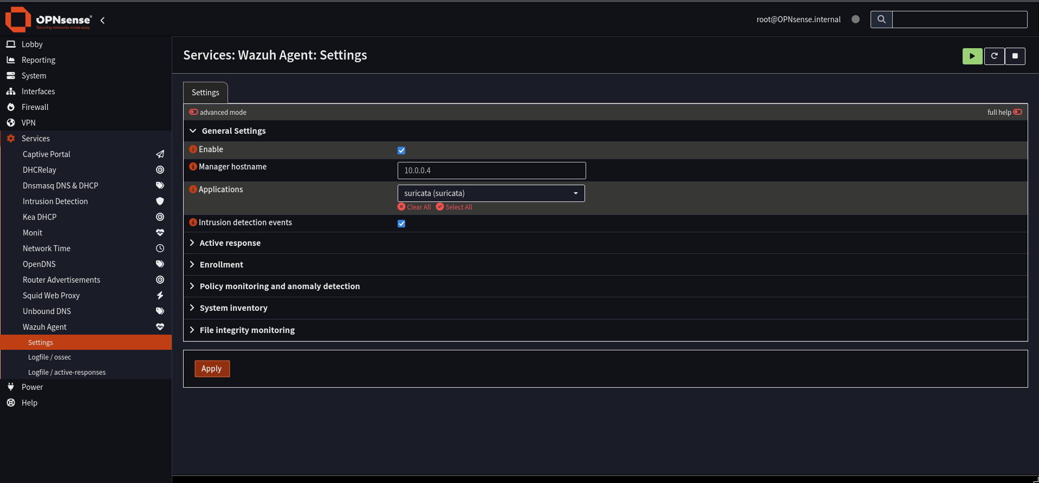Click the Apply button
Screen dimensions: 1039x483
[212, 369]
